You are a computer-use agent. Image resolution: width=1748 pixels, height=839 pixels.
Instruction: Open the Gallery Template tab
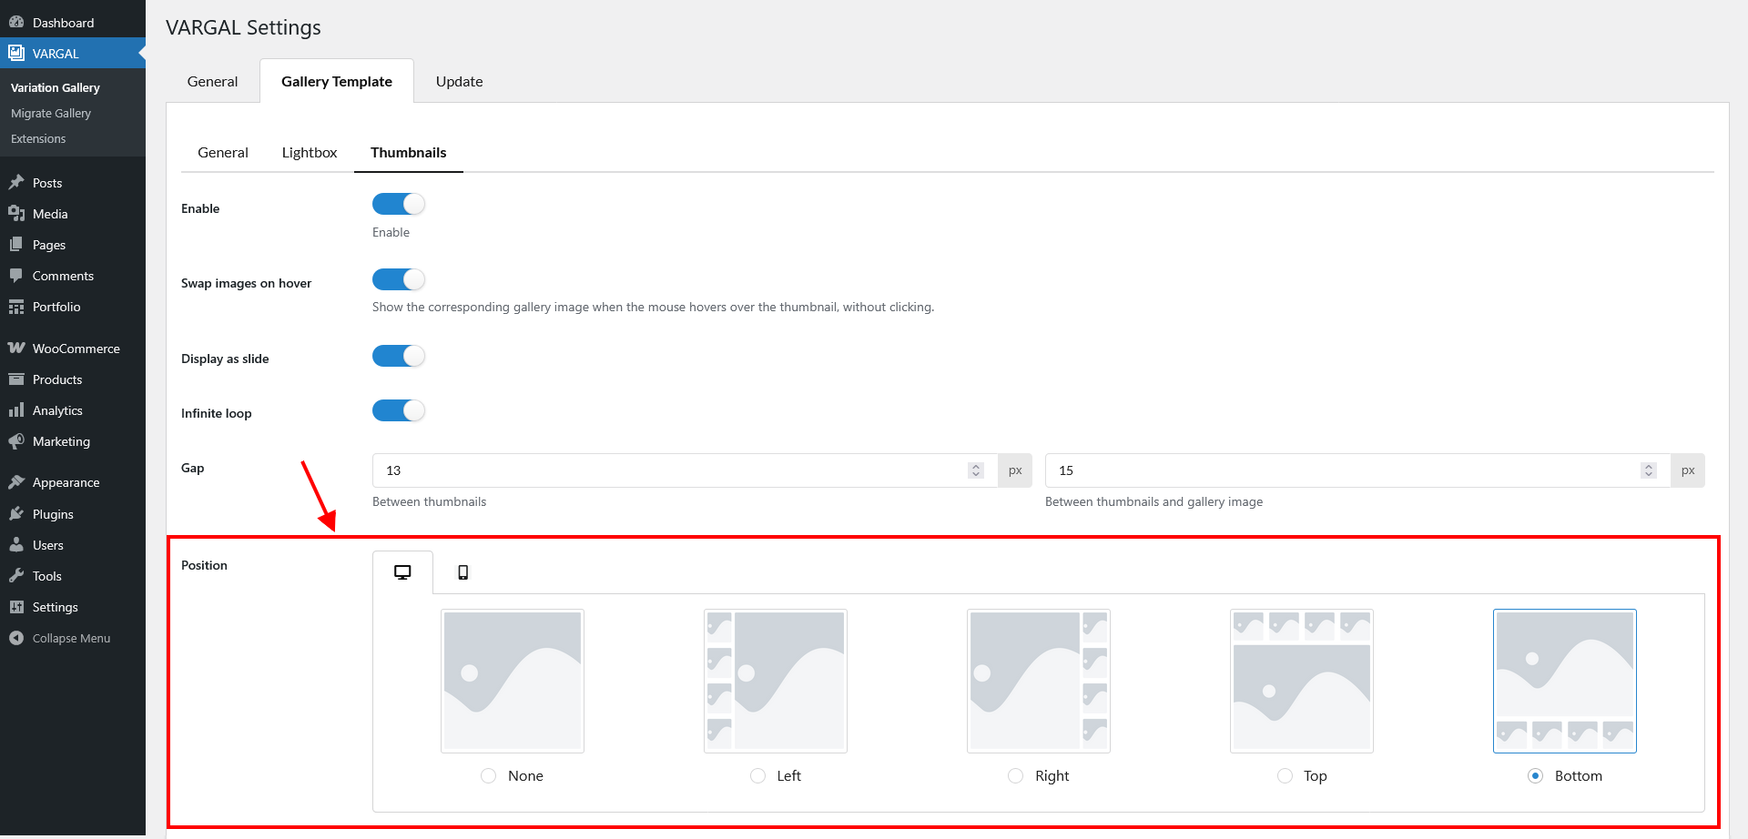pyautogui.click(x=337, y=81)
